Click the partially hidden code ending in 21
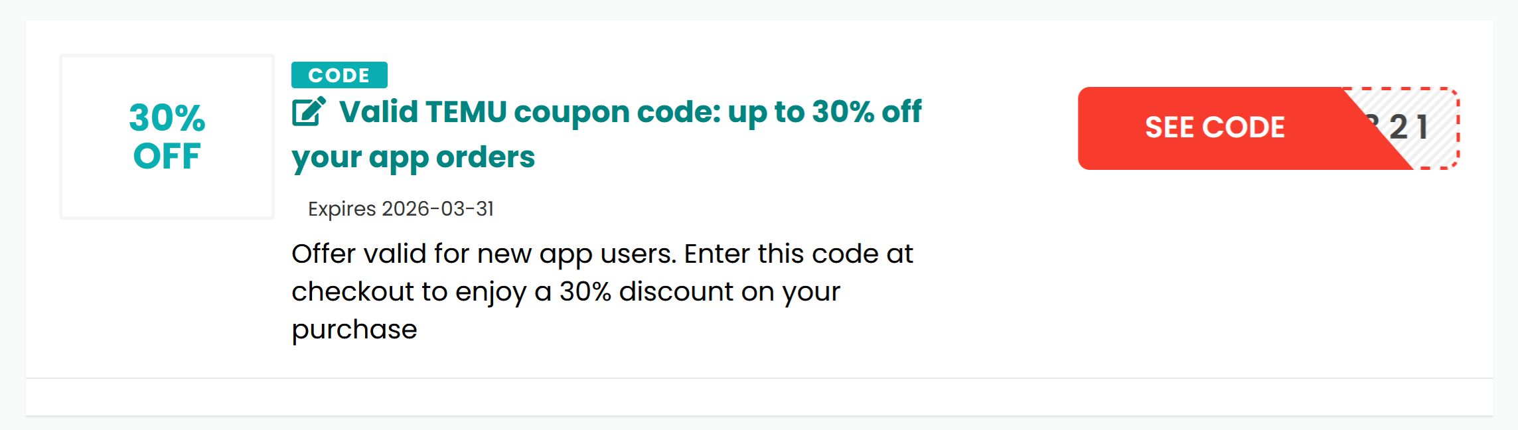The image size is (1518, 430). tap(1408, 127)
